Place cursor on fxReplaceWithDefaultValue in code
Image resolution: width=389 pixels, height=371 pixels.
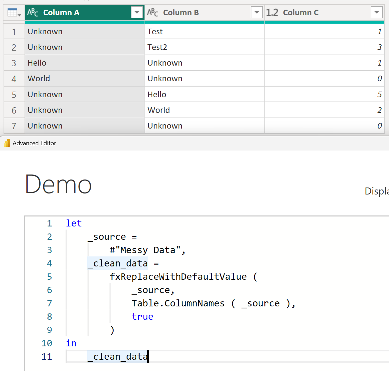(x=178, y=277)
